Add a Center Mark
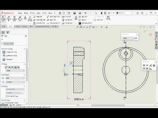The width and height of the screenshot is (158, 118). pyautogui.click(x=83, y=17)
